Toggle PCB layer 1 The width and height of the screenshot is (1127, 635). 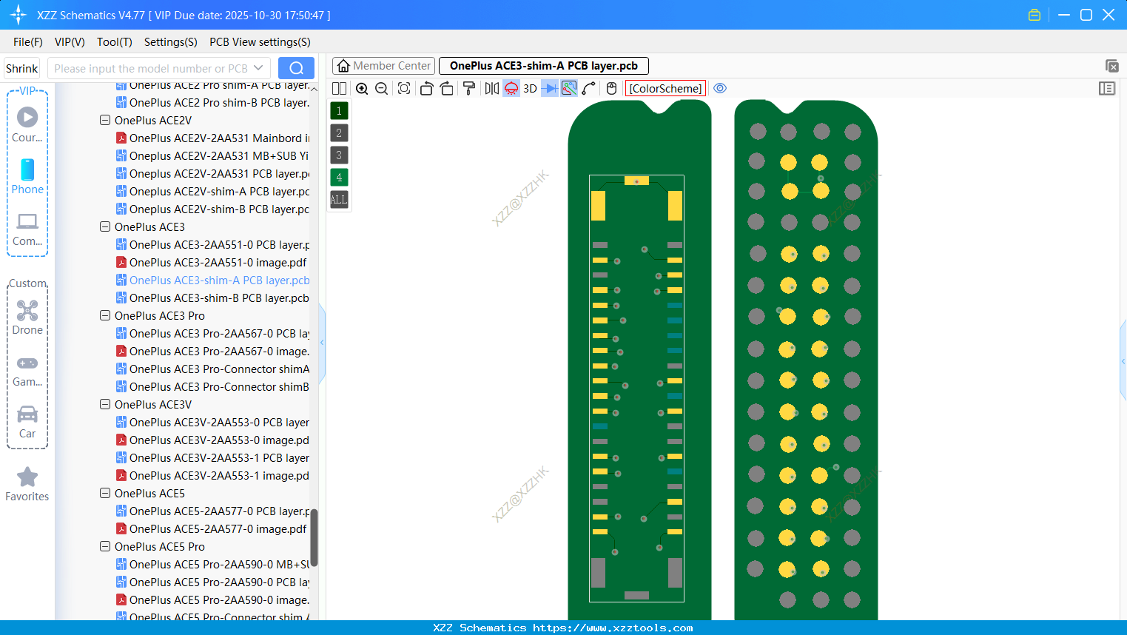pos(339,111)
